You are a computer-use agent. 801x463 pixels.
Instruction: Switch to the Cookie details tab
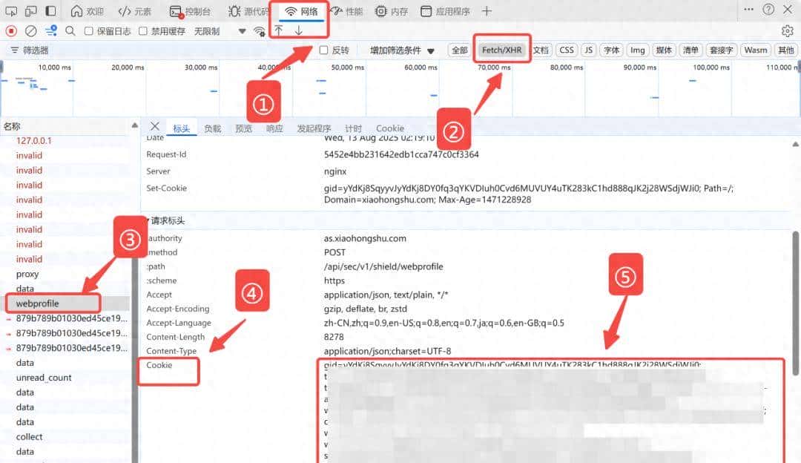pos(390,128)
